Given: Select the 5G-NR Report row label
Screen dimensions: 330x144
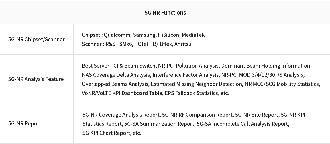Looking at the screenshot, I should click(x=25, y=123).
